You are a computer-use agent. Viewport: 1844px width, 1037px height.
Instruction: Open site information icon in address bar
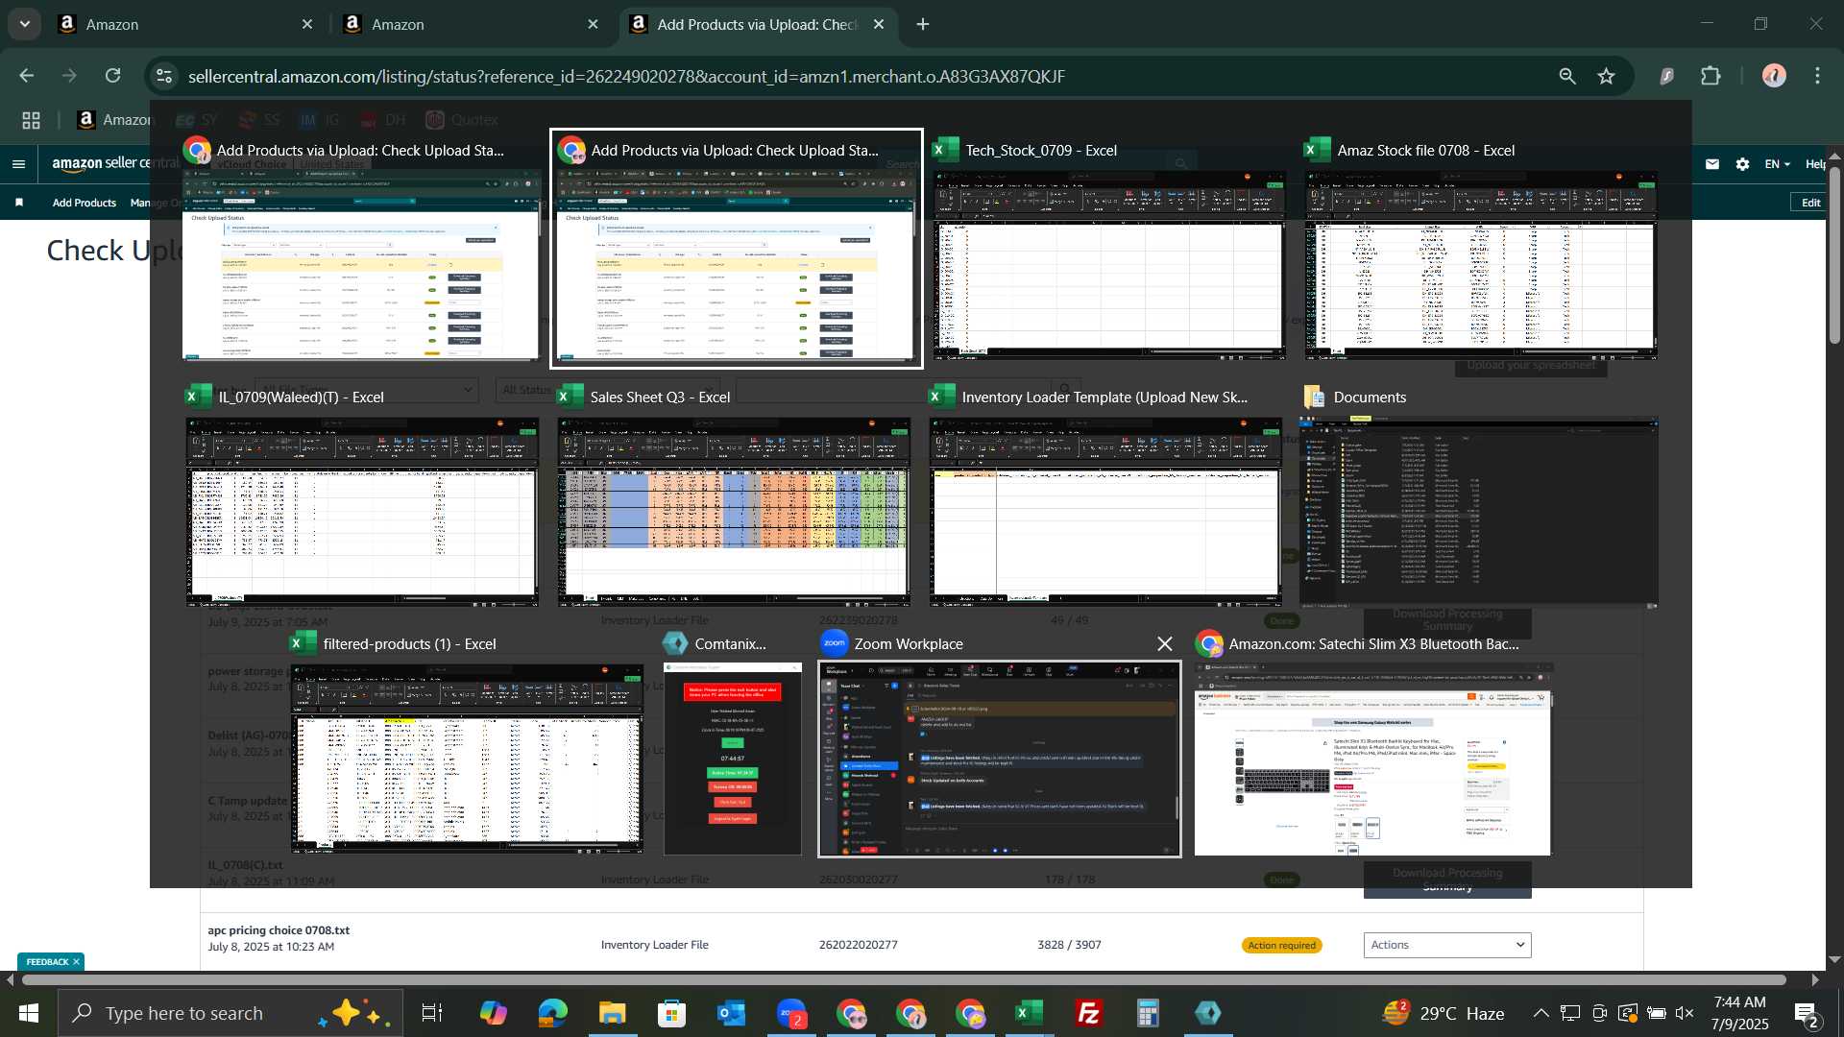click(164, 76)
